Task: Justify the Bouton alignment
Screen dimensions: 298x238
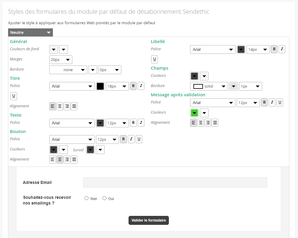Action: tap(74, 159)
